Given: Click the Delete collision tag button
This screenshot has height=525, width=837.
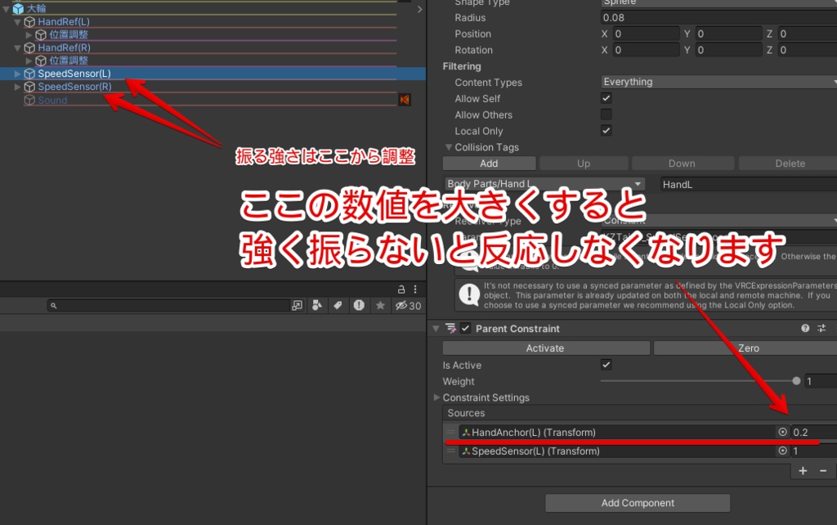Looking at the screenshot, I should tap(788, 164).
